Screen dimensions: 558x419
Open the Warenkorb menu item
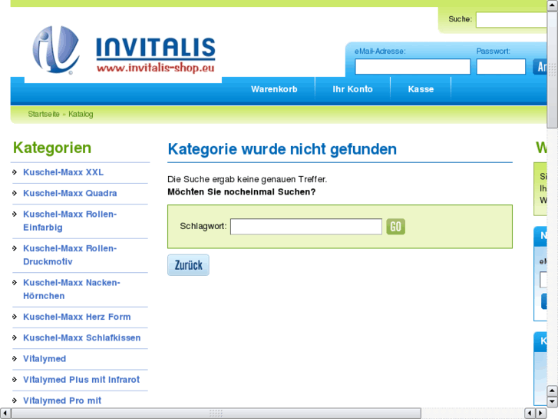coord(274,89)
